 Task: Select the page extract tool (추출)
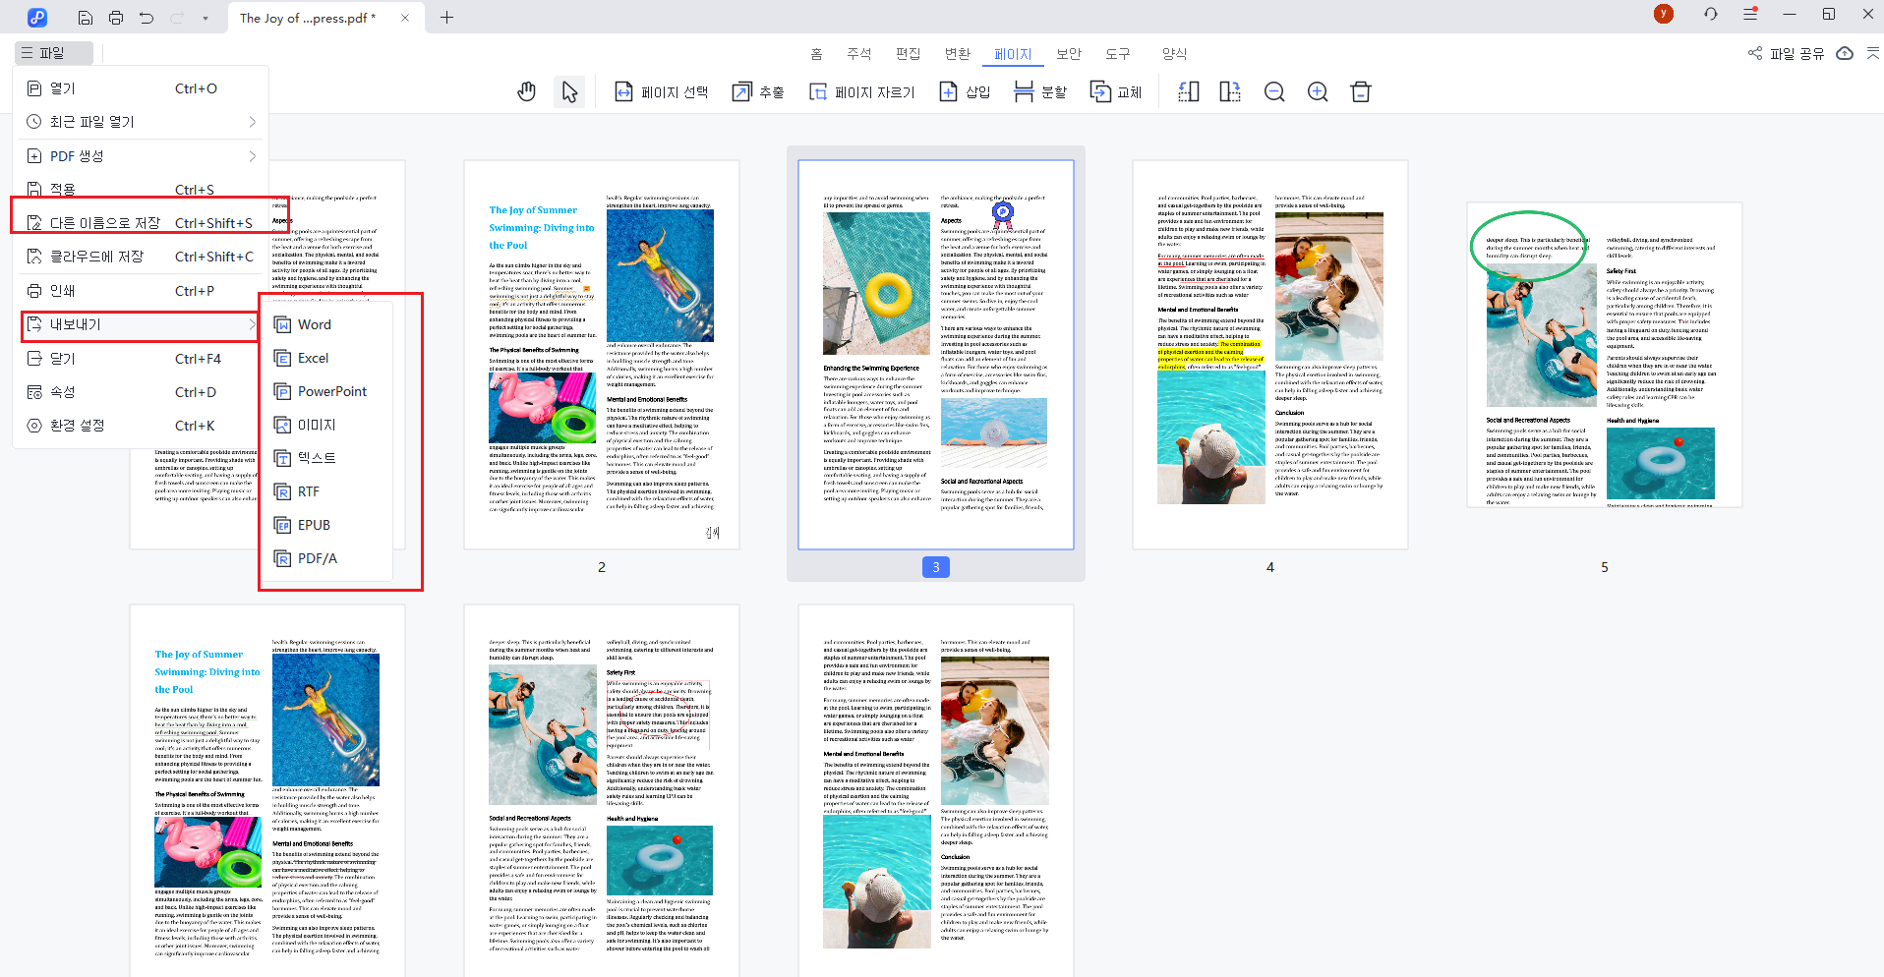tap(757, 91)
